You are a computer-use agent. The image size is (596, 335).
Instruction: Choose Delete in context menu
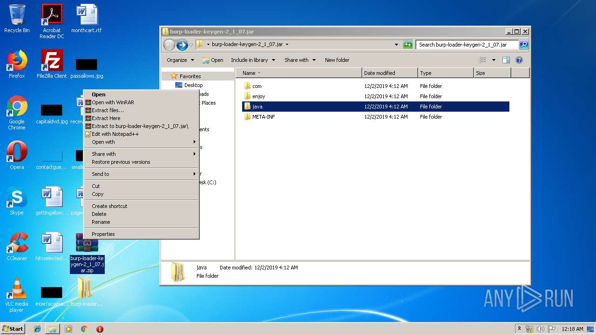click(141, 214)
